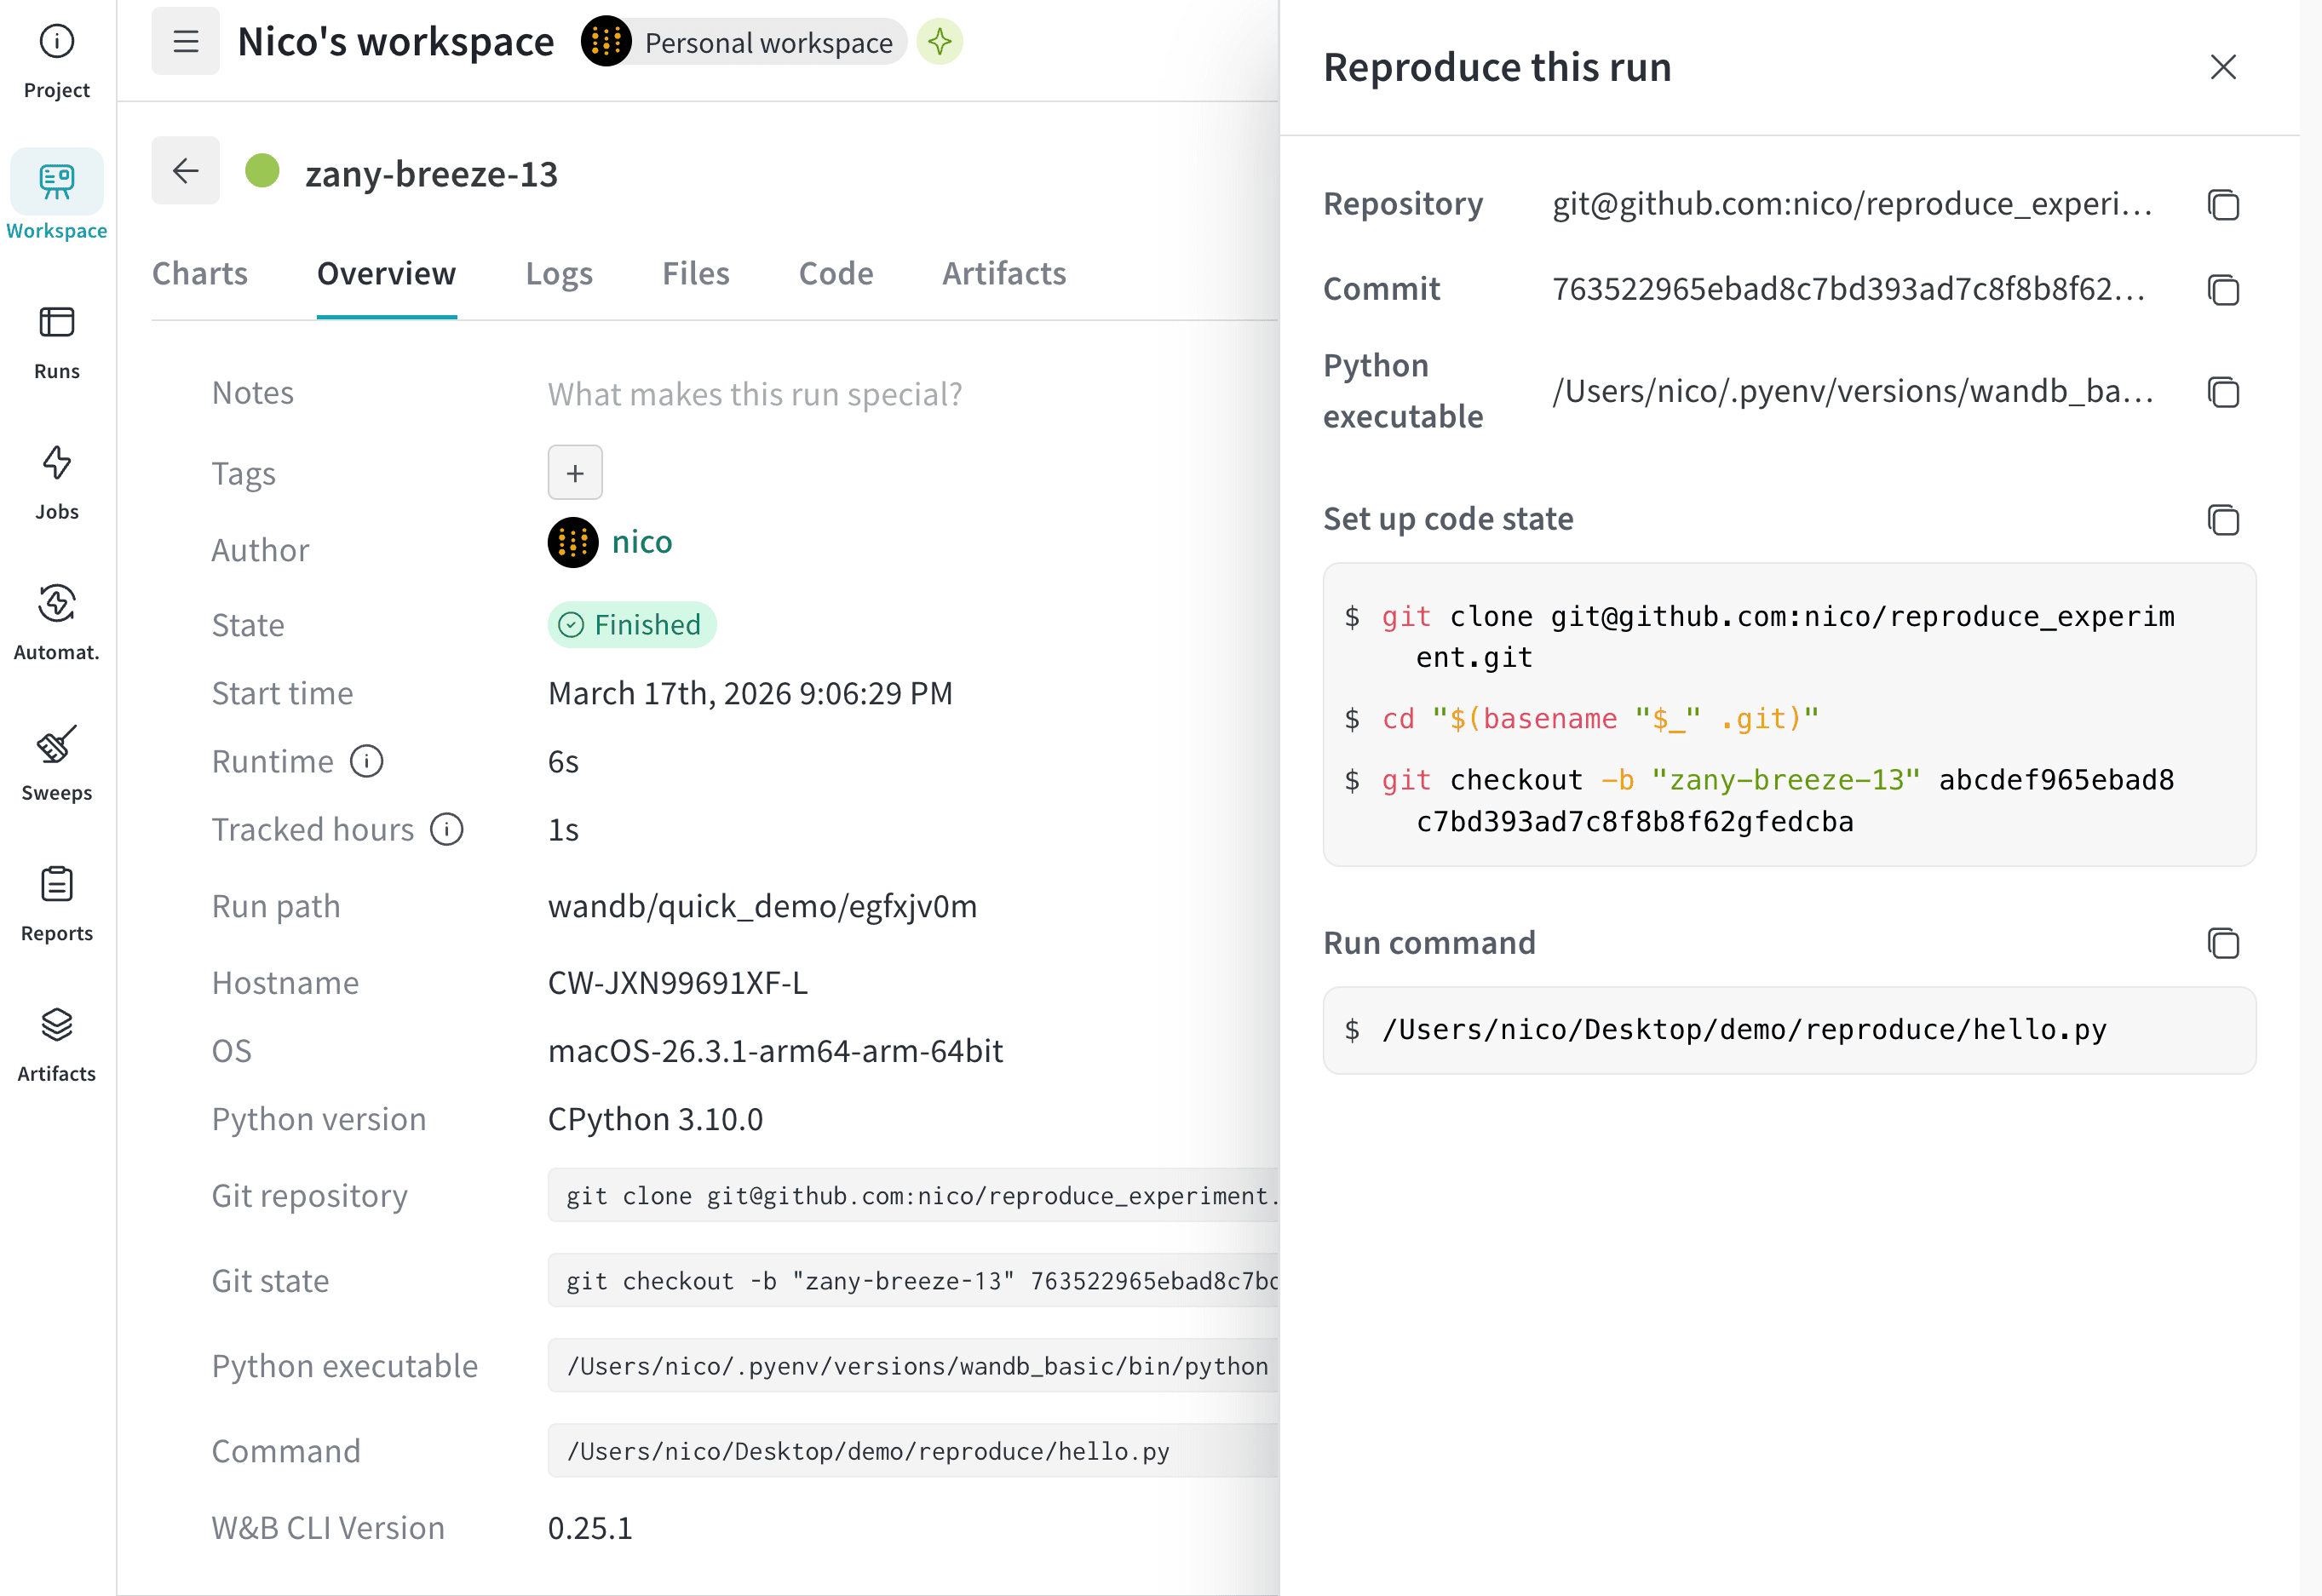Open the Artifacts tab of the run

point(1004,273)
